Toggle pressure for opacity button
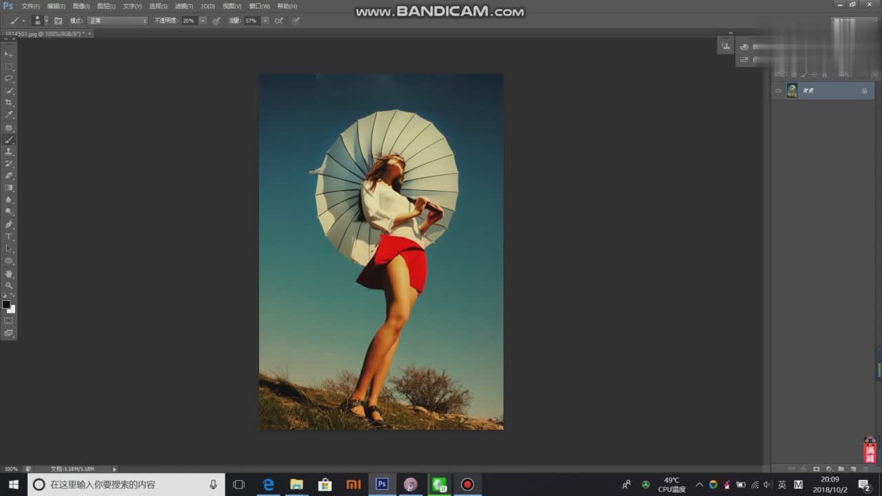 [216, 21]
